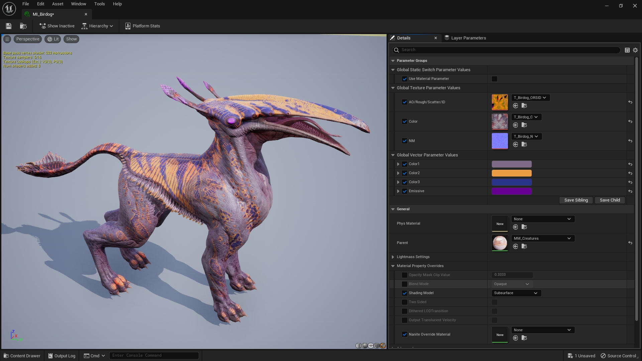Image resolution: width=642 pixels, height=361 pixels.
Task: Click the browse icon under the MM_Creatures parent
Action: [524, 246]
